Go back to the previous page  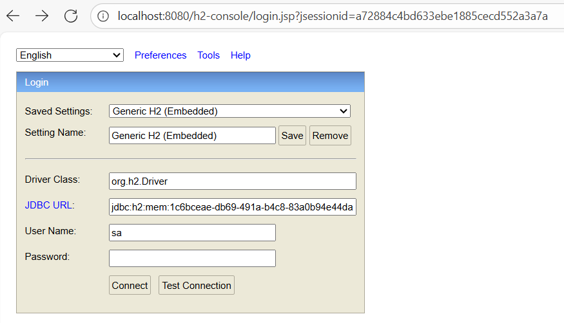(12, 16)
